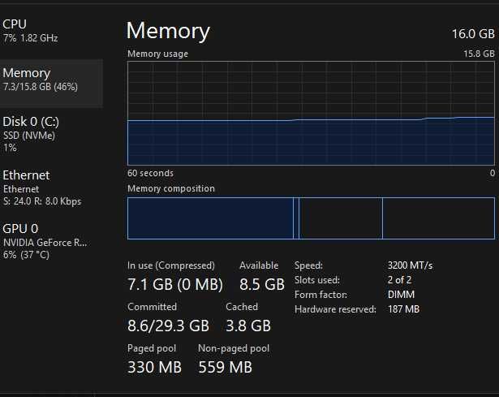Click the Cached 3.8 GB value
This screenshot has height=397, width=499.
(247, 326)
